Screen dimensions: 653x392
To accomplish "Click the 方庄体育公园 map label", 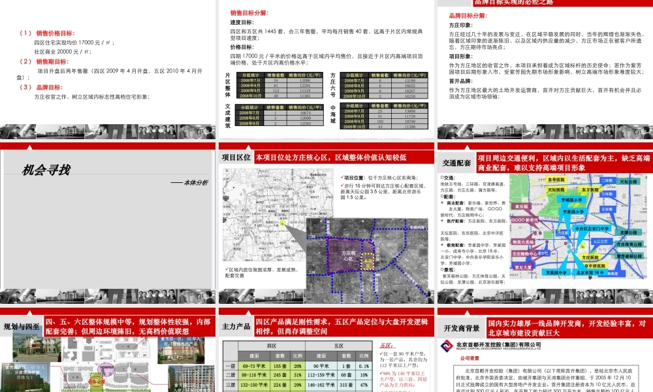I will tap(629, 244).
